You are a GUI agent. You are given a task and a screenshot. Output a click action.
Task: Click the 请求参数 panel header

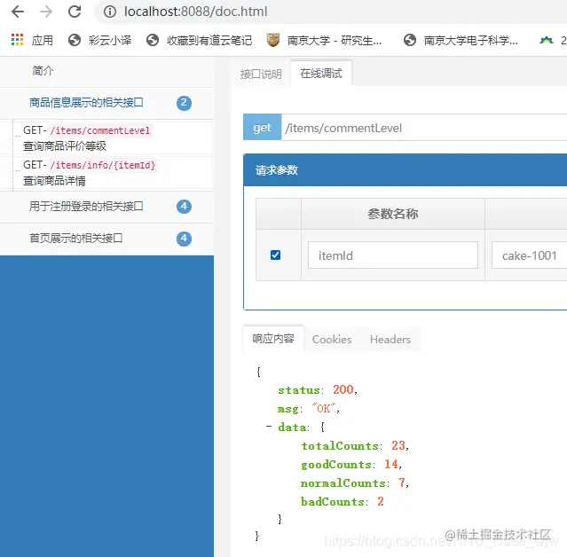point(406,170)
